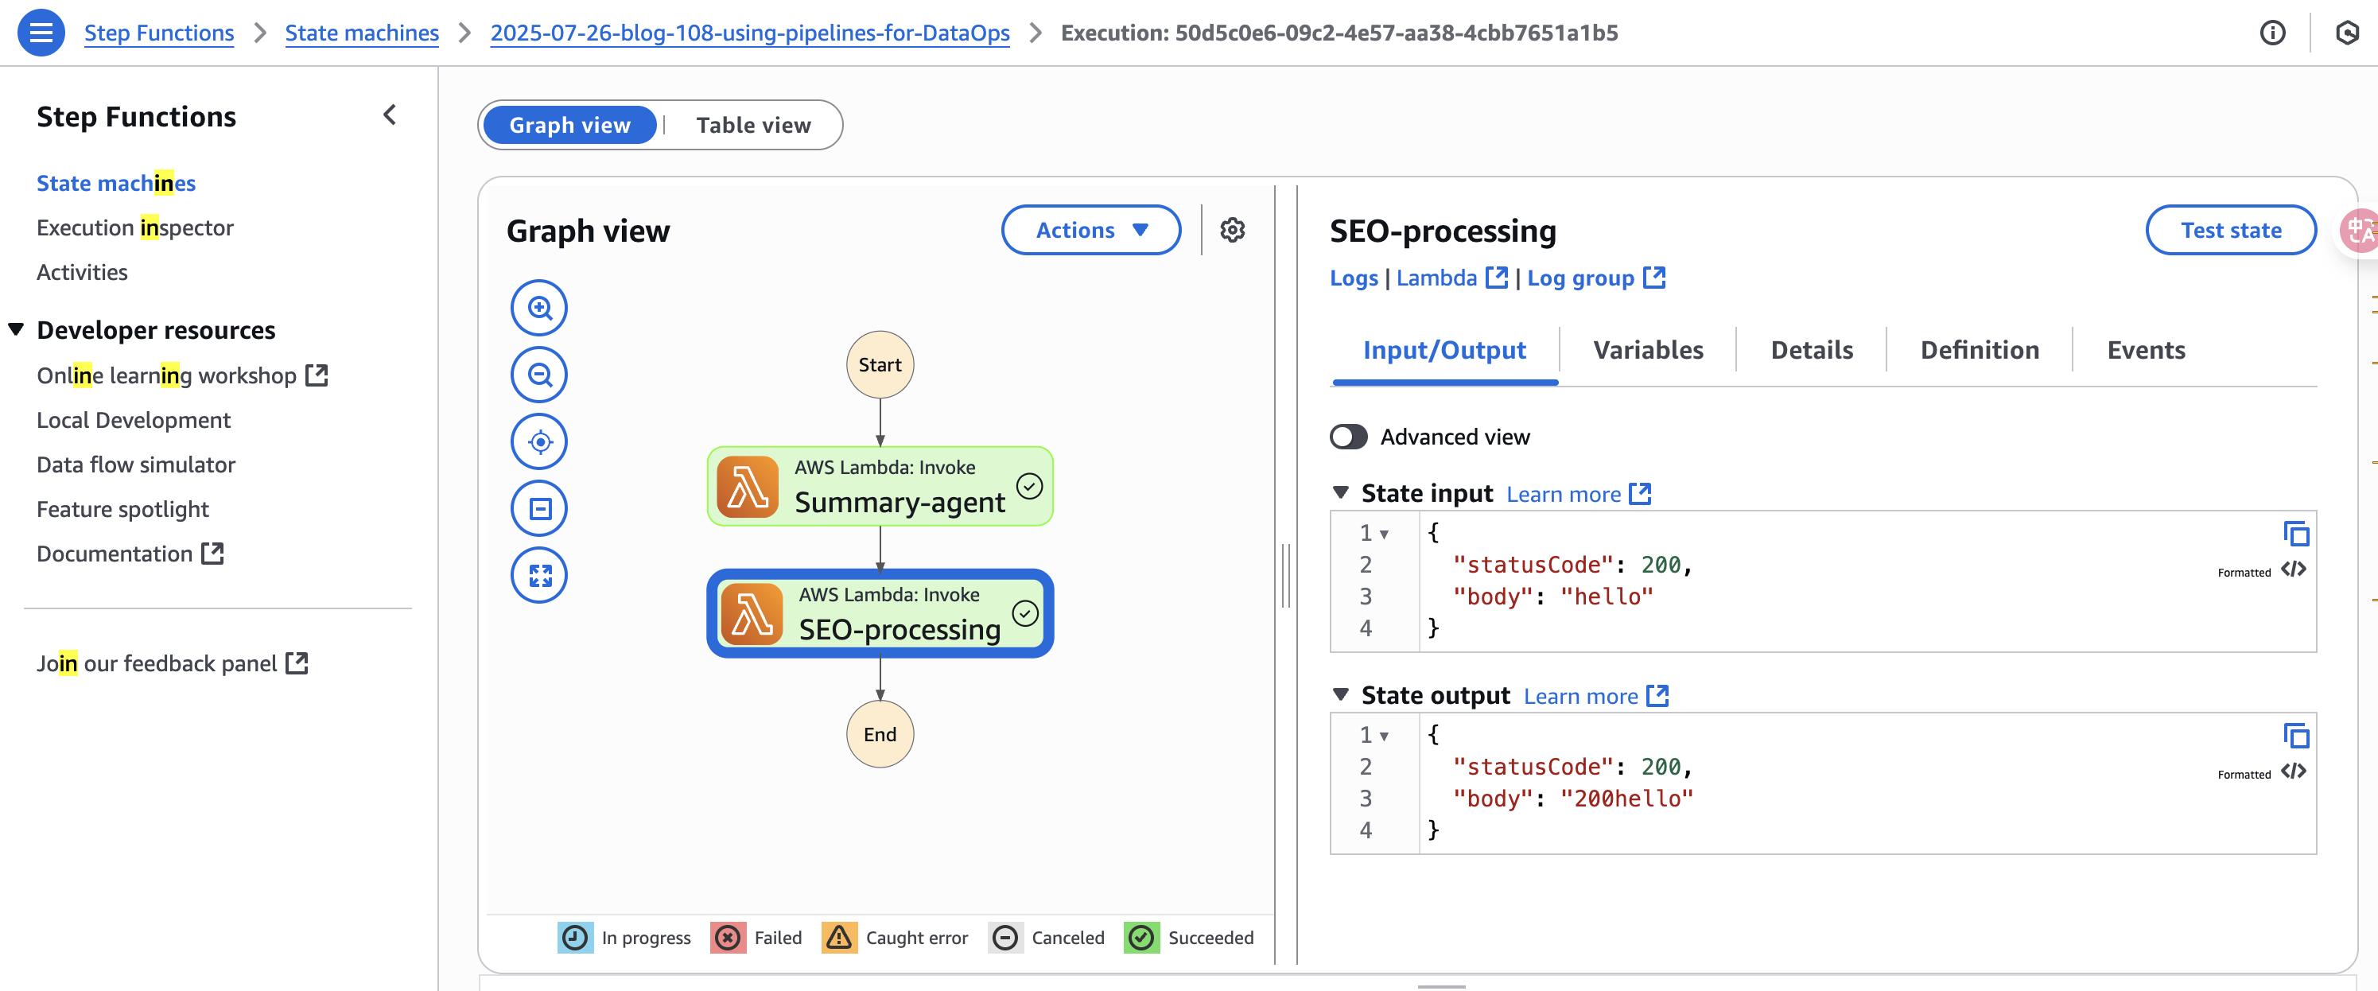Click the Summary-agent succeeded checkmark
This screenshot has height=991, width=2378.
[x=1029, y=486]
